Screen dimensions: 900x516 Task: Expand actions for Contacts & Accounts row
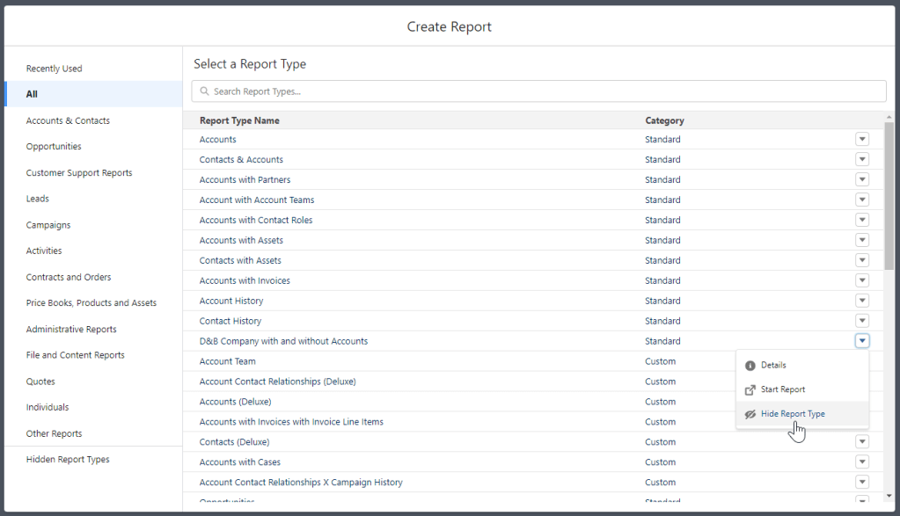point(862,160)
